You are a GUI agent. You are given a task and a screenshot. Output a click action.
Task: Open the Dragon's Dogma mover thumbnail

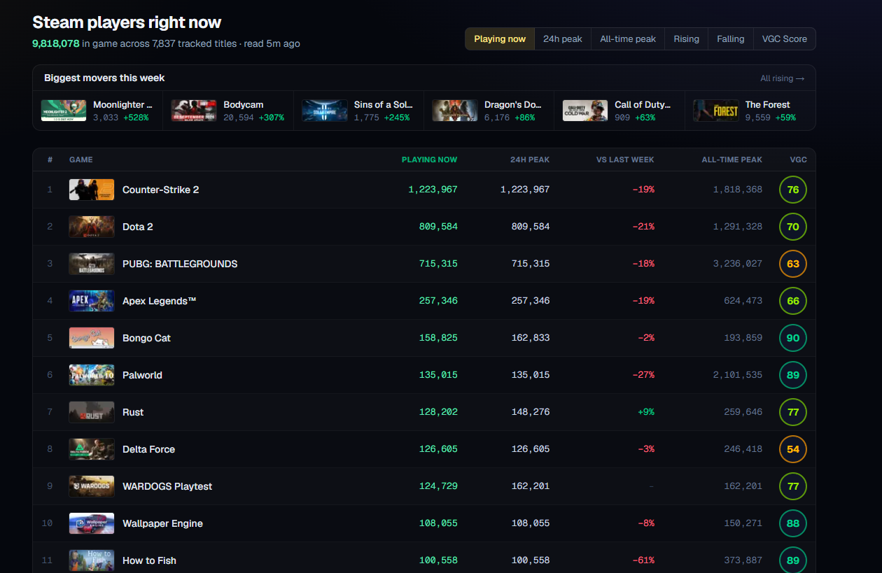tap(455, 111)
